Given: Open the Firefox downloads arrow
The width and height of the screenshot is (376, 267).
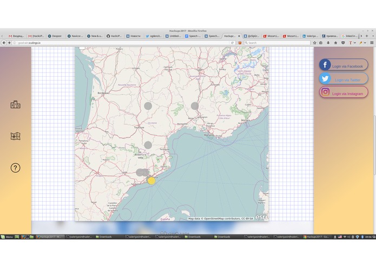Looking at the screenshot, I should [x=328, y=43].
